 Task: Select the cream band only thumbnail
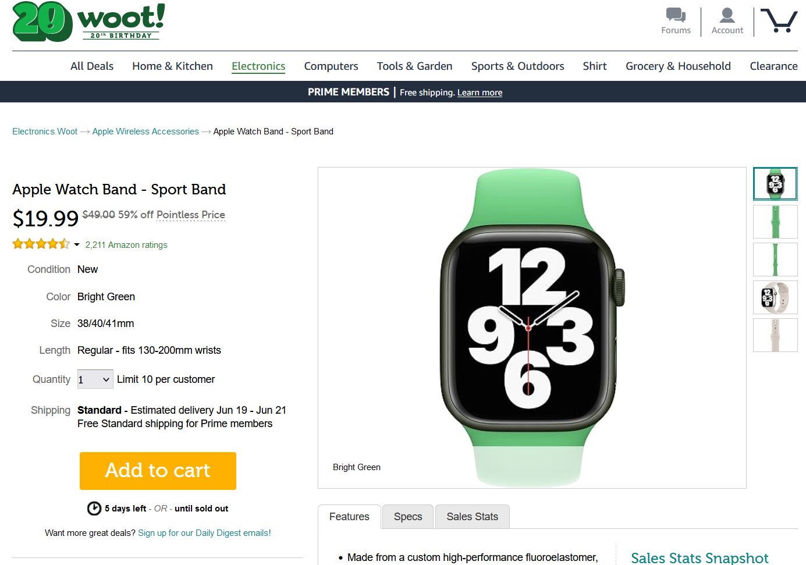(775, 335)
